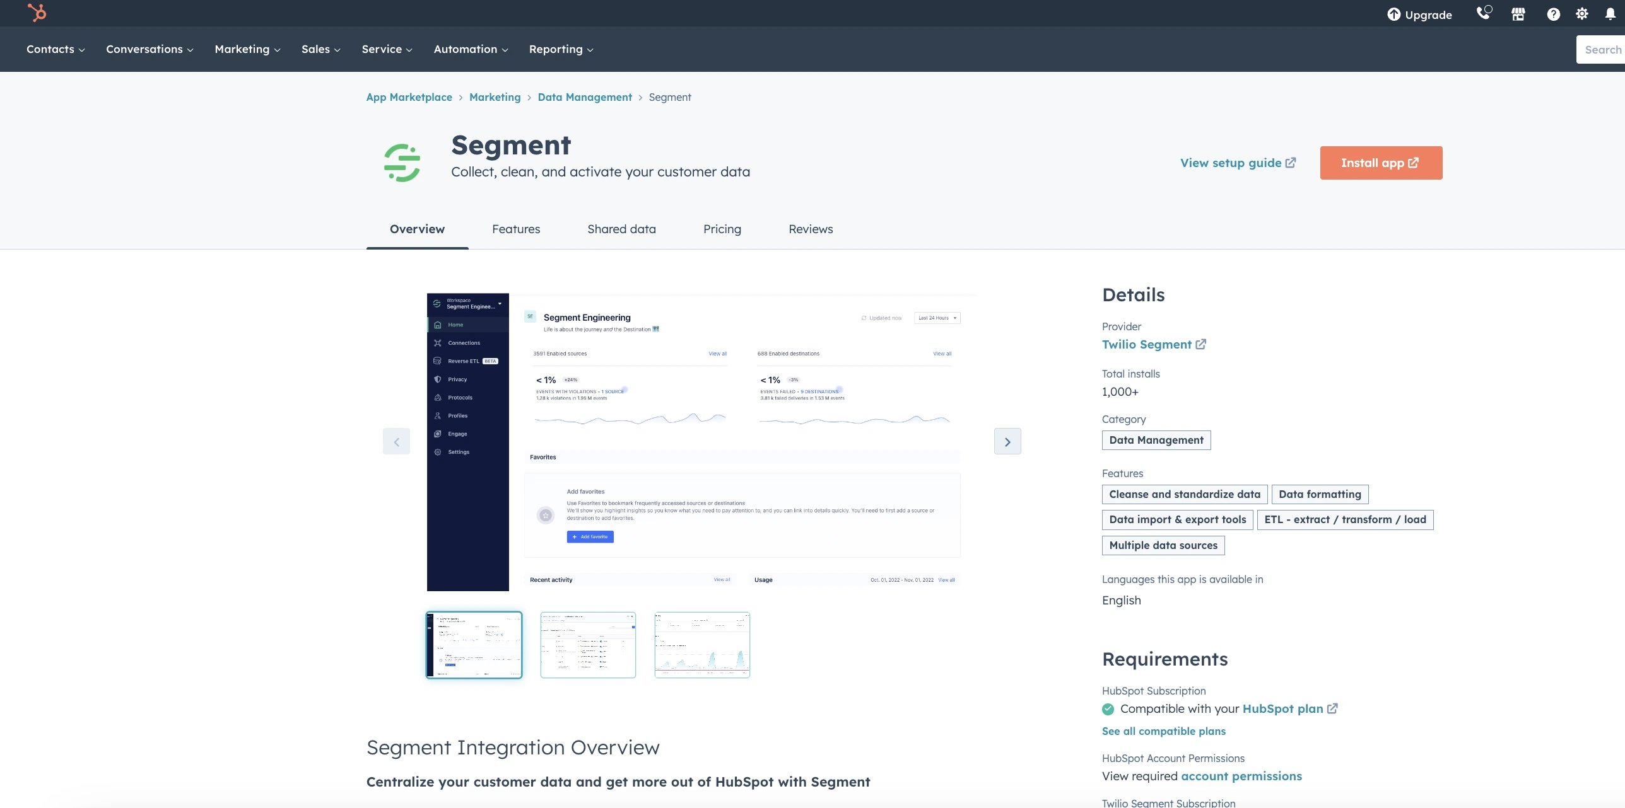Select the third screenshot thumbnail
This screenshot has height=808, width=1625.
[701, 645]
